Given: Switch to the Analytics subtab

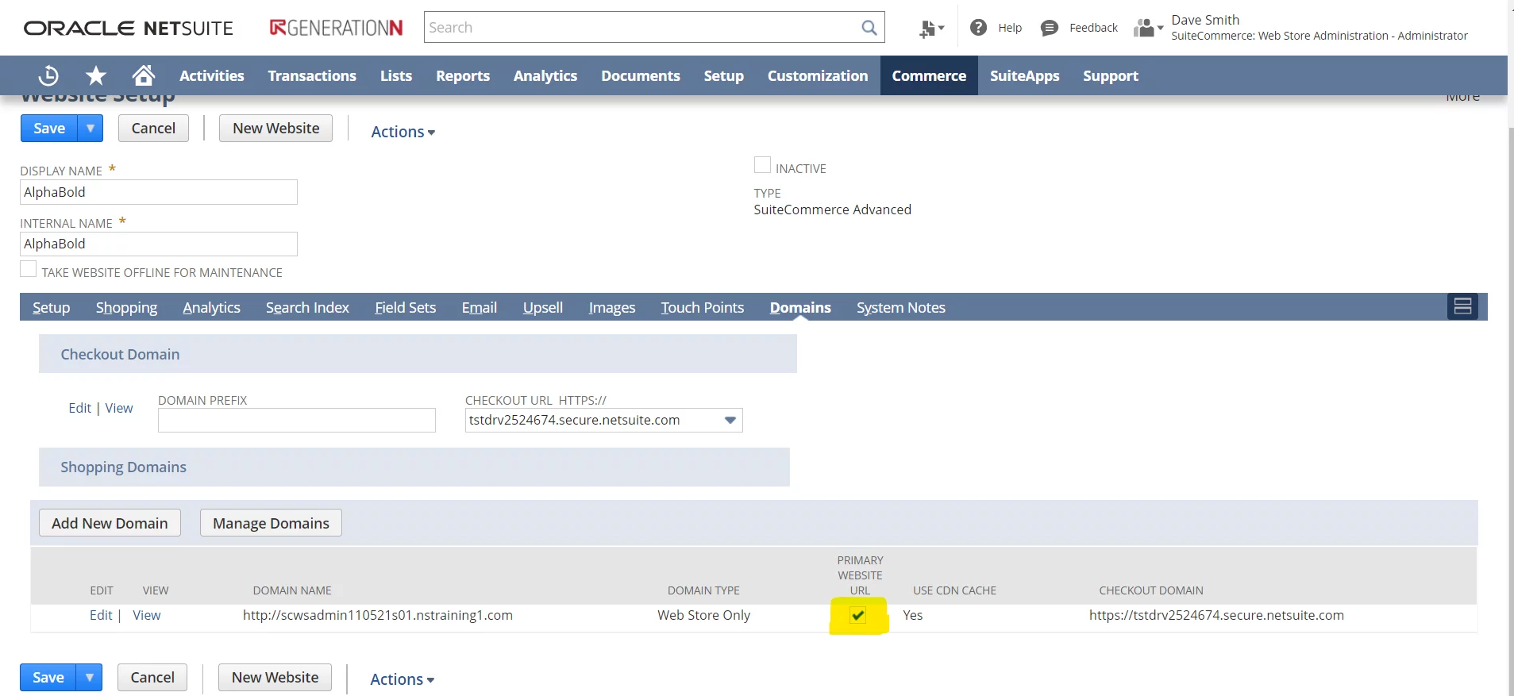Looking at the screenshot, I should coord(211,307).
